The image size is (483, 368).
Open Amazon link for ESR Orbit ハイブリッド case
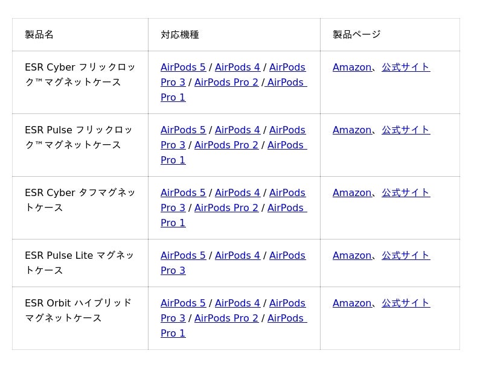(x=352, y=303)
